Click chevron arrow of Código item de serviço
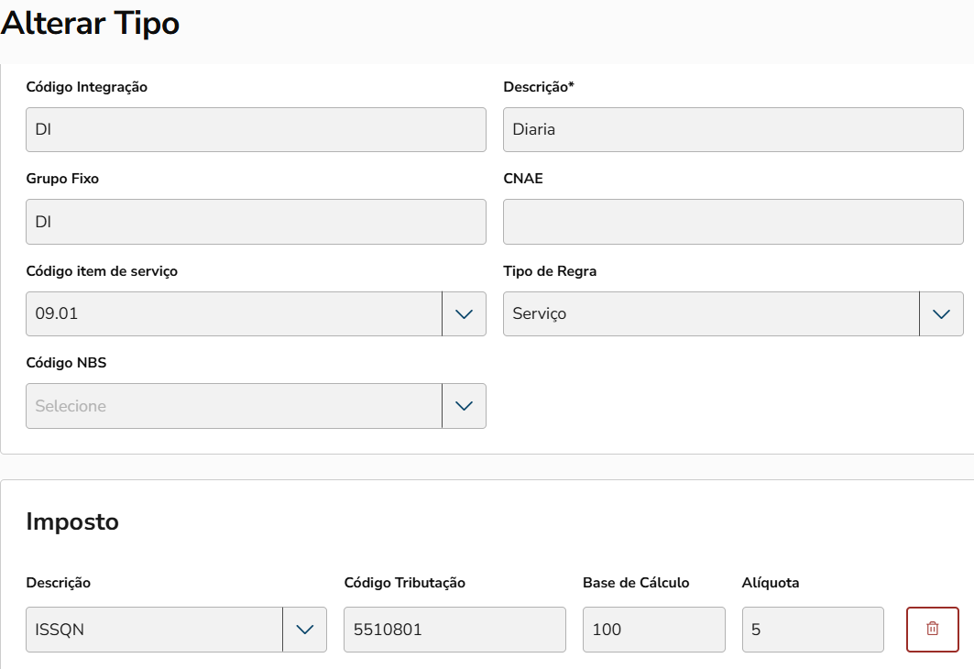 464,314
